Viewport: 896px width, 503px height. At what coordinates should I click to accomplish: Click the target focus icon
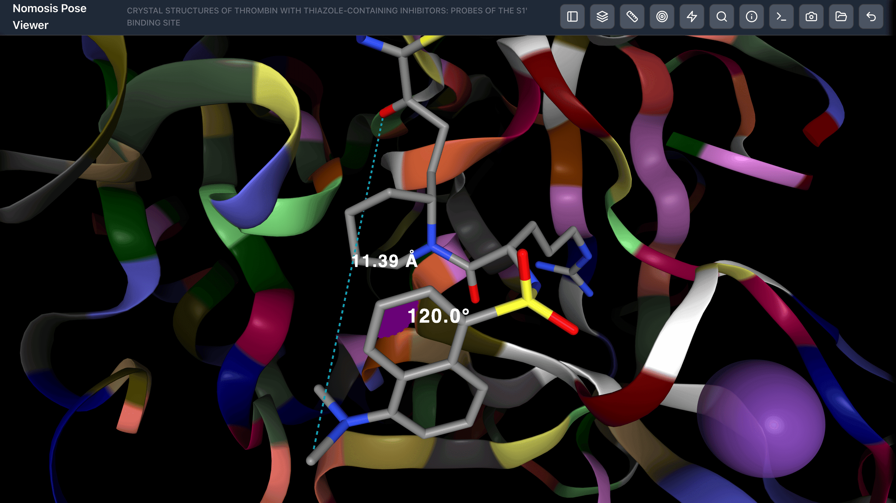click(662, 16)
